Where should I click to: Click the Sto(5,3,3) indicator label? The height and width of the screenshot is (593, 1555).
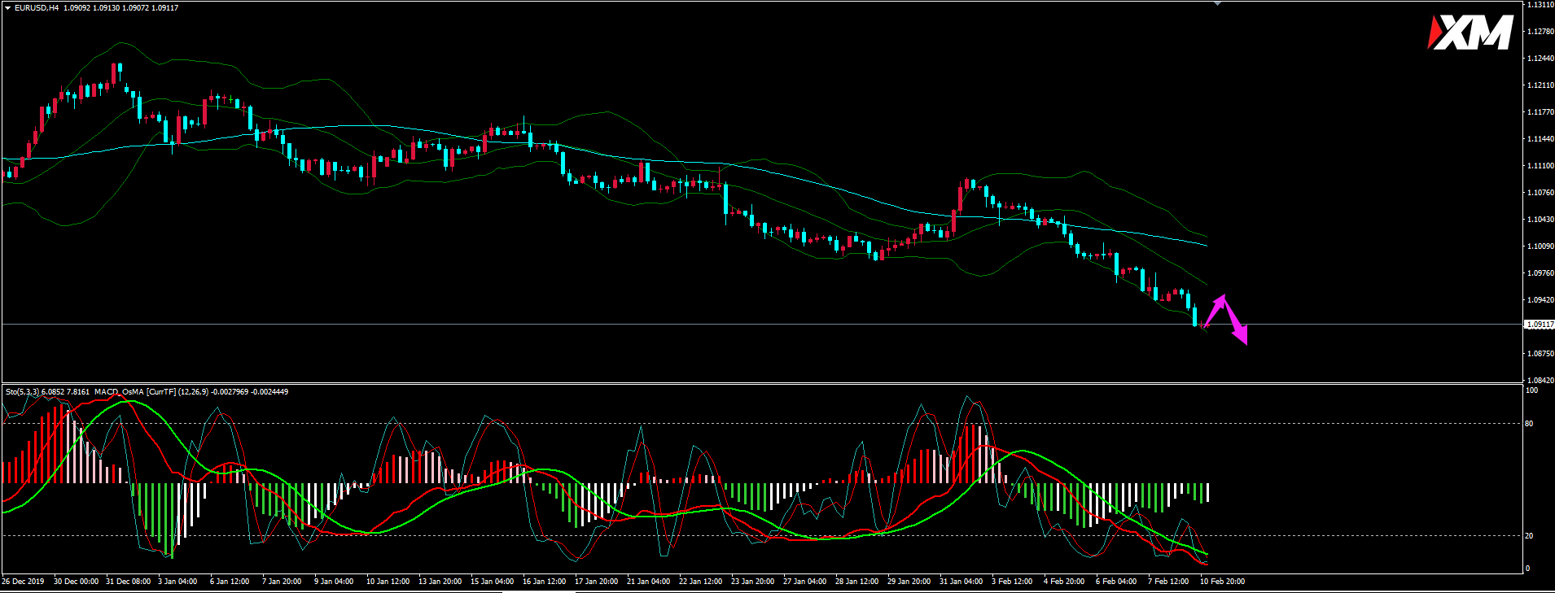22,392
